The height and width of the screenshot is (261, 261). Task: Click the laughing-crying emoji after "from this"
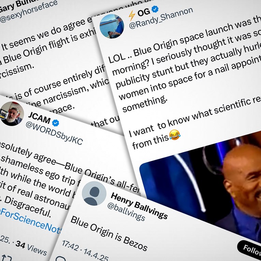coord(175,135)
